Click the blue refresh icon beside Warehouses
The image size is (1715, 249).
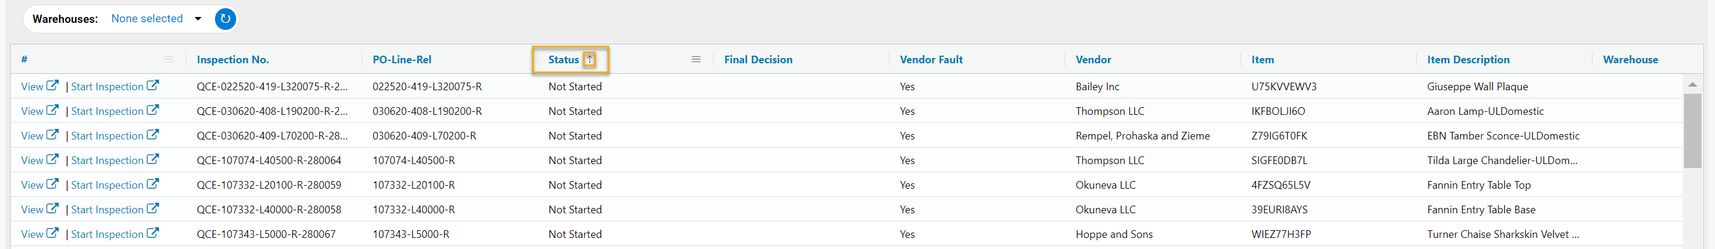[x=225, y=19]
